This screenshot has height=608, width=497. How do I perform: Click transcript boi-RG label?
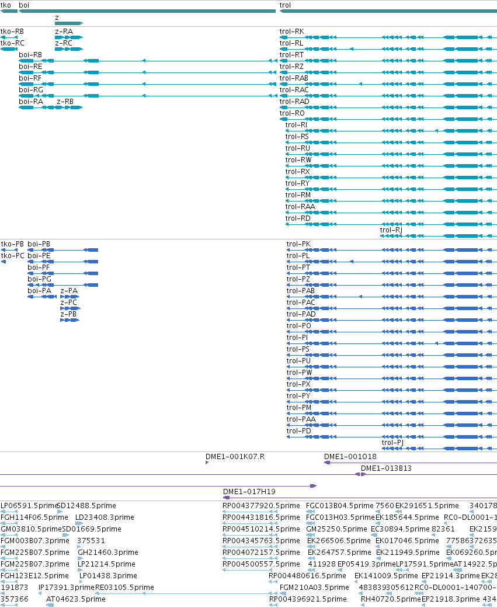point(31,89)
